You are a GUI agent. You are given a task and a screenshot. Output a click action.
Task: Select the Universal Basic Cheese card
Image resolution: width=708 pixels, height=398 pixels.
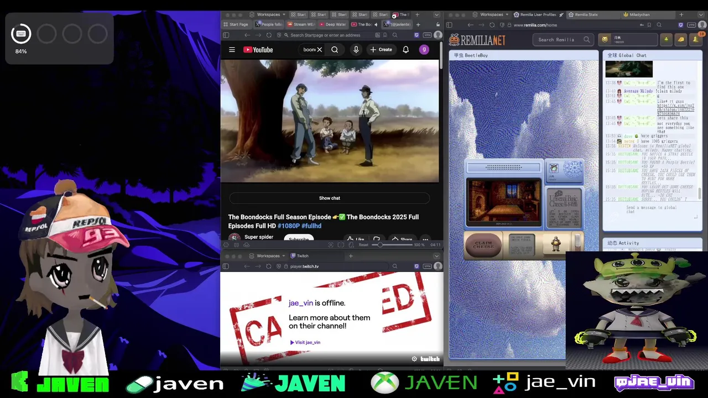[x=564, y=208]
